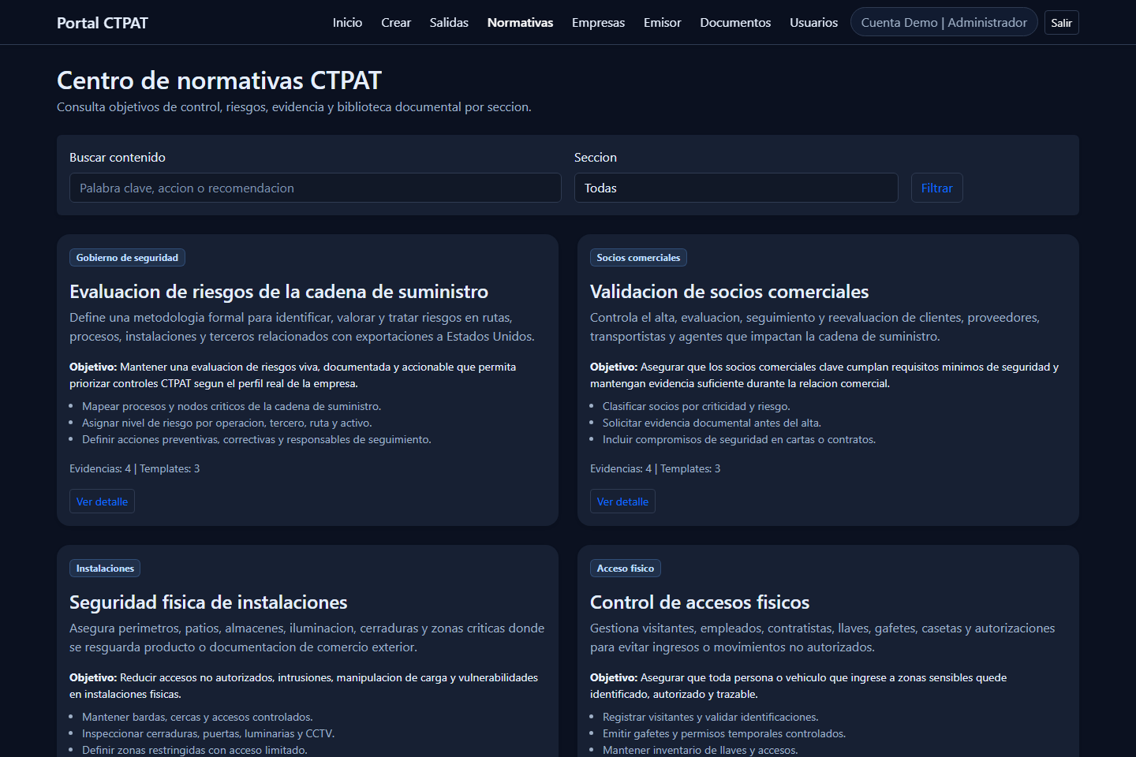
Task: Click the Cuenta Demo | Administrador badge
Action: point(944,22)
